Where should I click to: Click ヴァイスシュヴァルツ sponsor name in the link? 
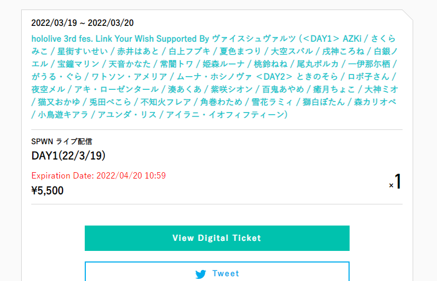point(254,39)
